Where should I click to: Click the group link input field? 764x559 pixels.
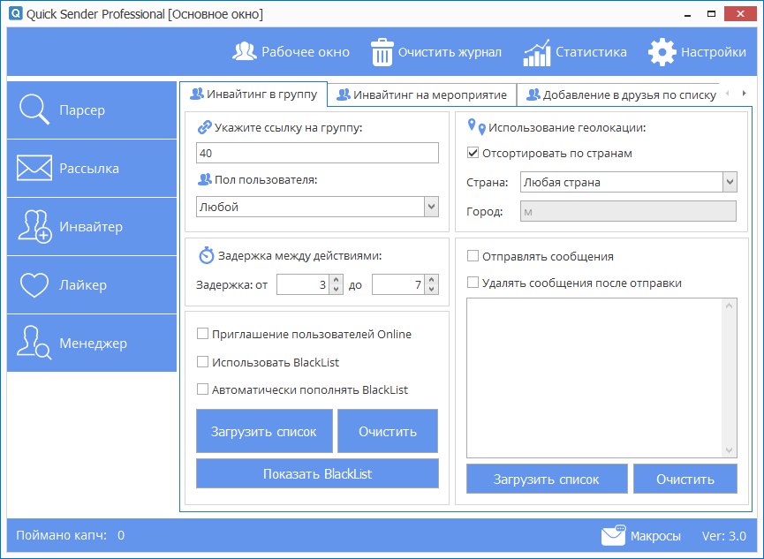pos(317,153)
